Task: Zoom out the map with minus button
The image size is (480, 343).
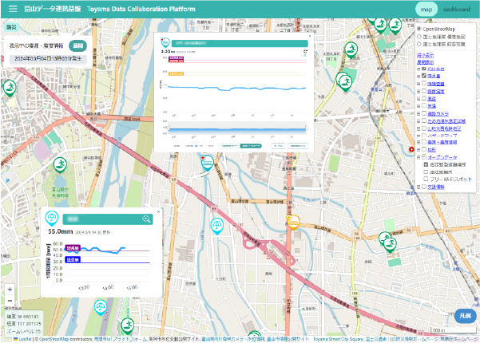Action: click(10, 301)
